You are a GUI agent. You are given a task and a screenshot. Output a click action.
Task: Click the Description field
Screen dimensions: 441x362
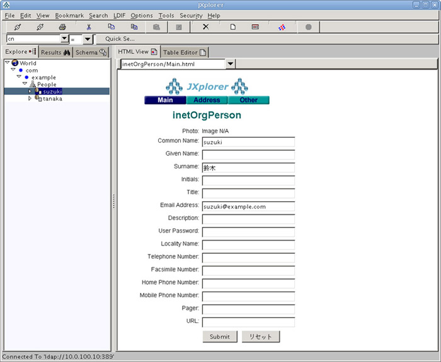pyautogui.click(x=248, y=219)
